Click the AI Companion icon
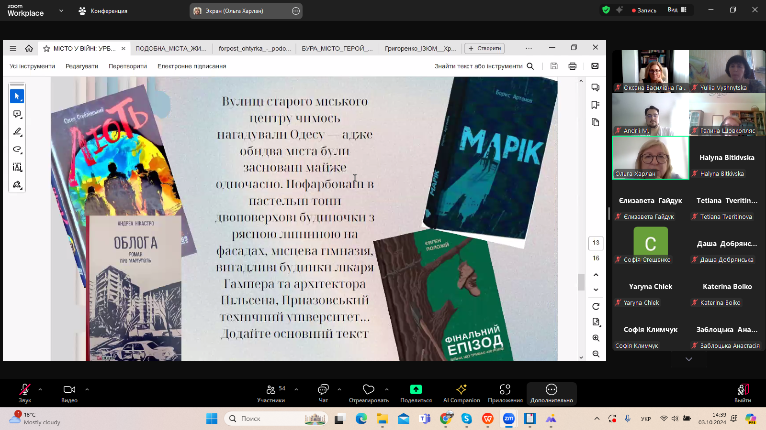 click(461, 393)
